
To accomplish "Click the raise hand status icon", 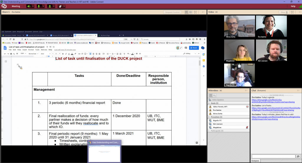I will (60, 6).
